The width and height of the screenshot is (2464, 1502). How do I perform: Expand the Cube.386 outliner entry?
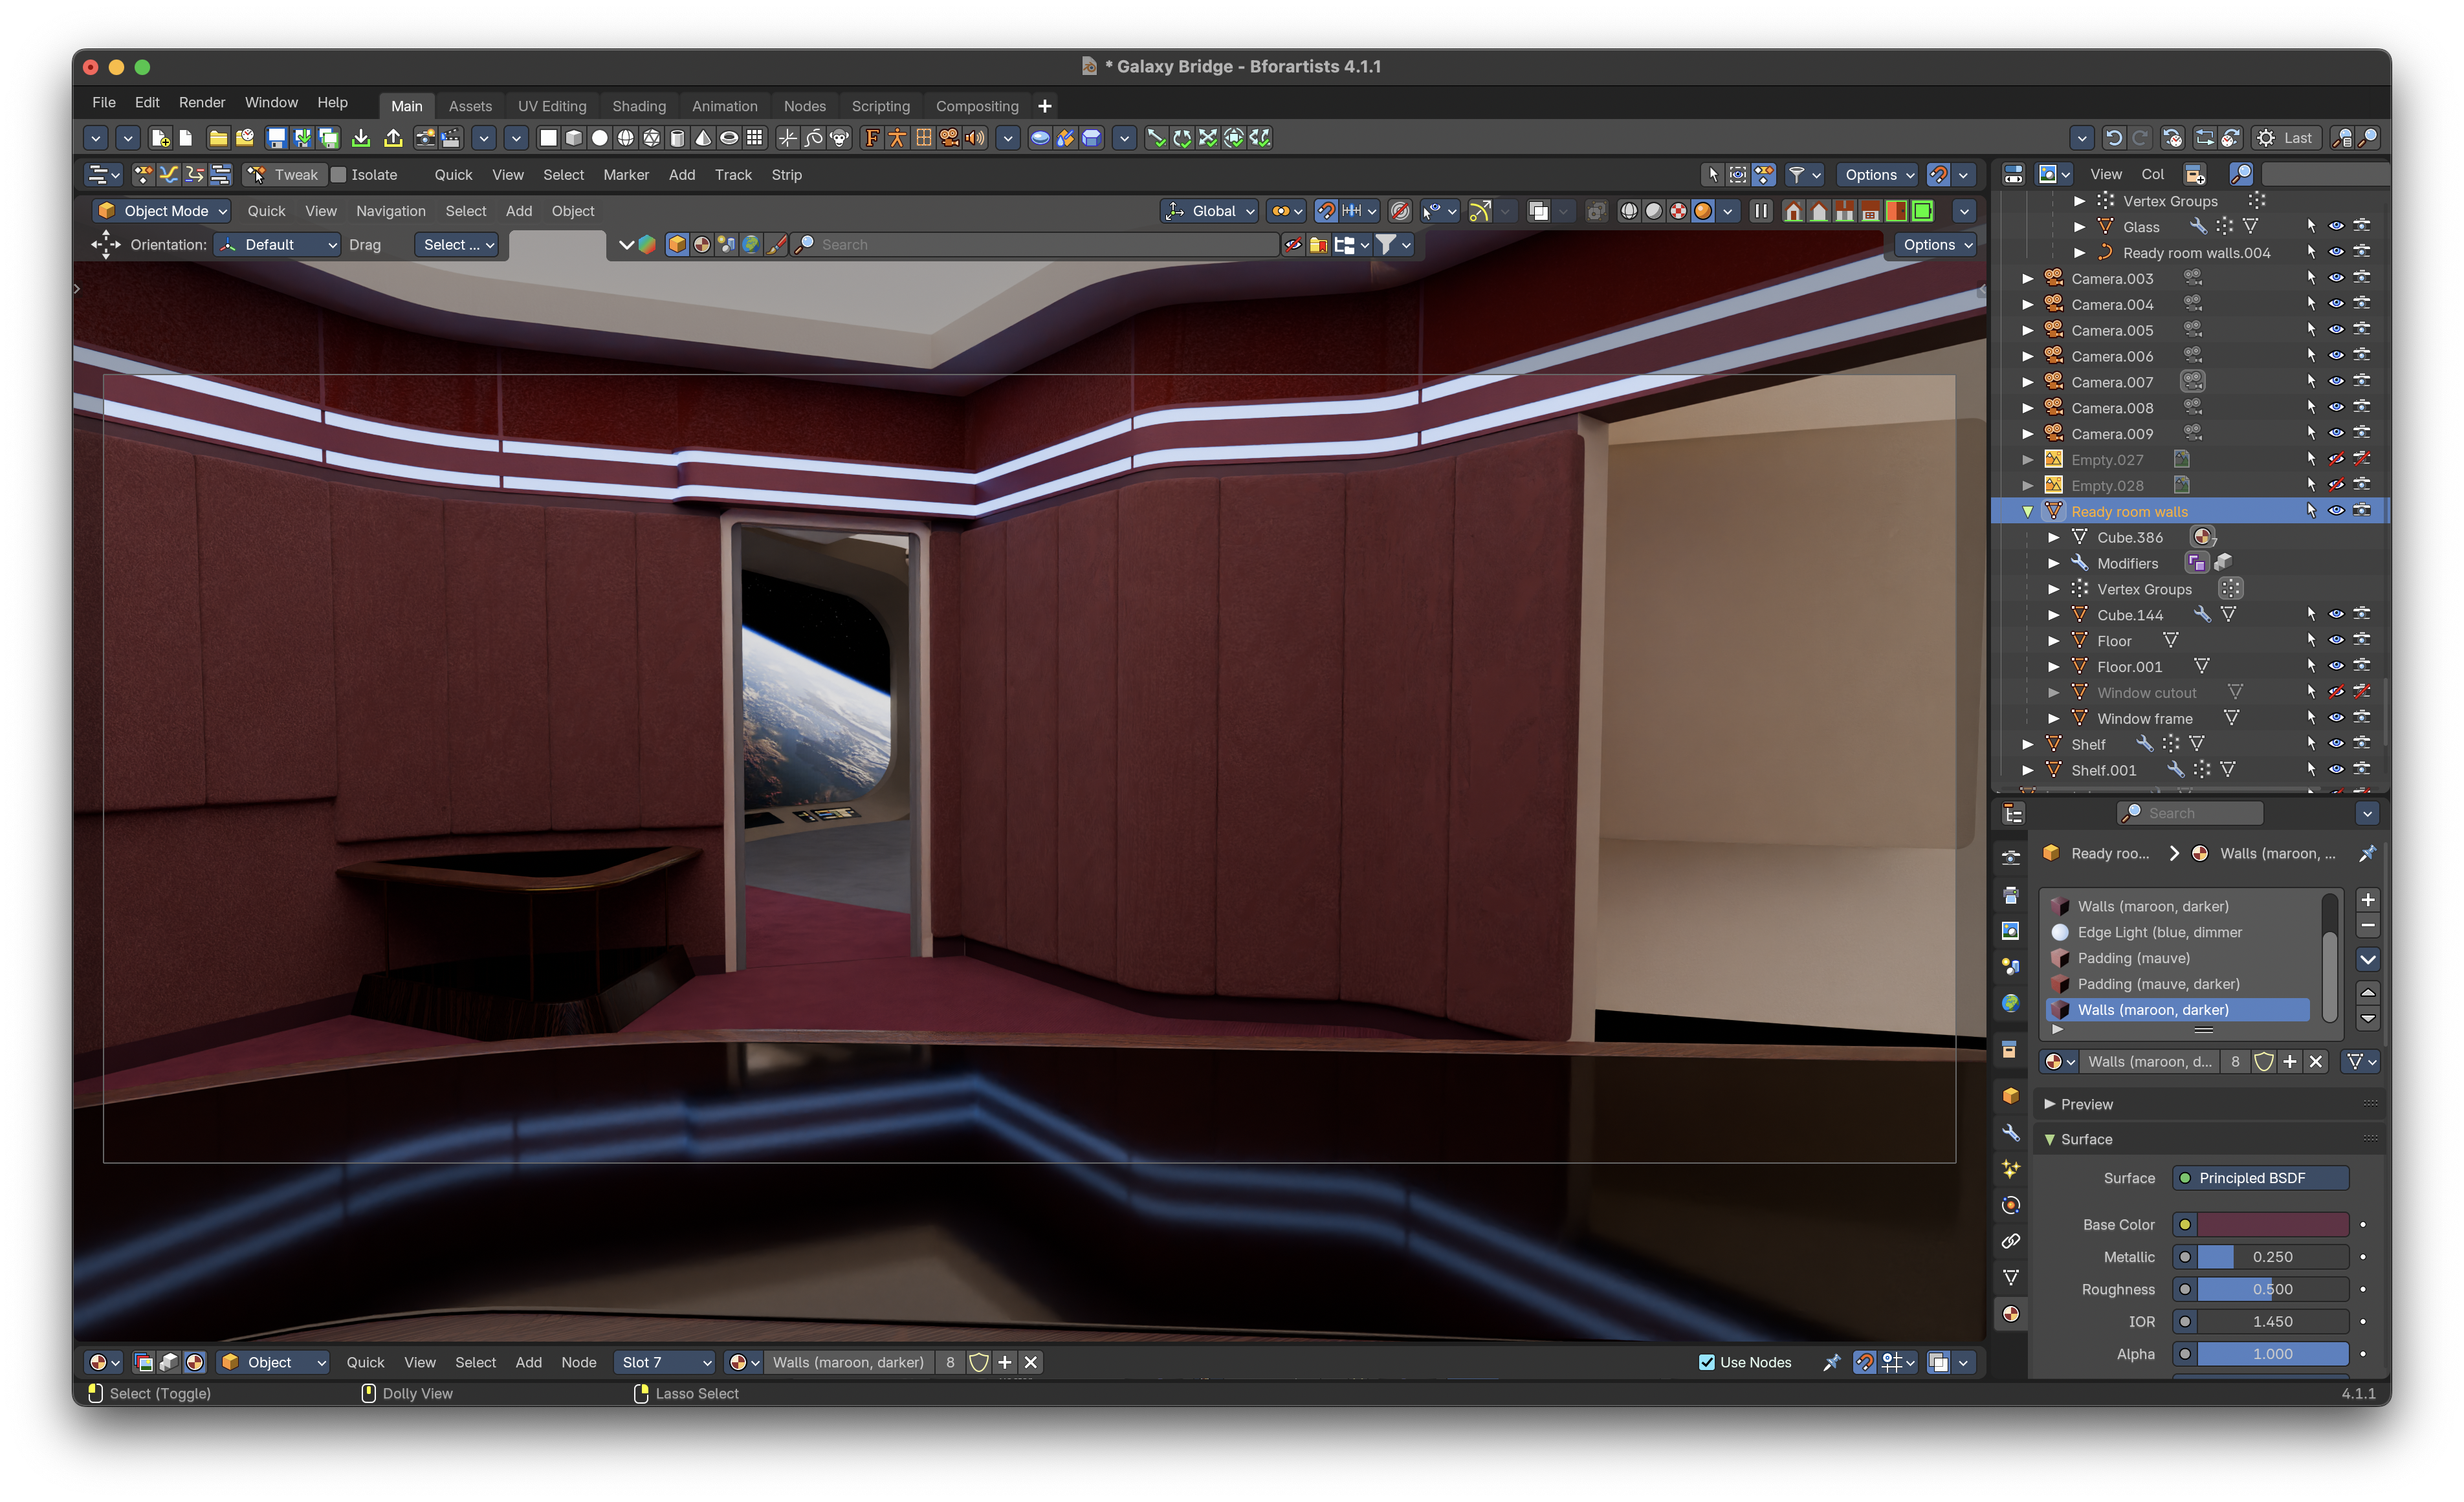pos(2054,537)
